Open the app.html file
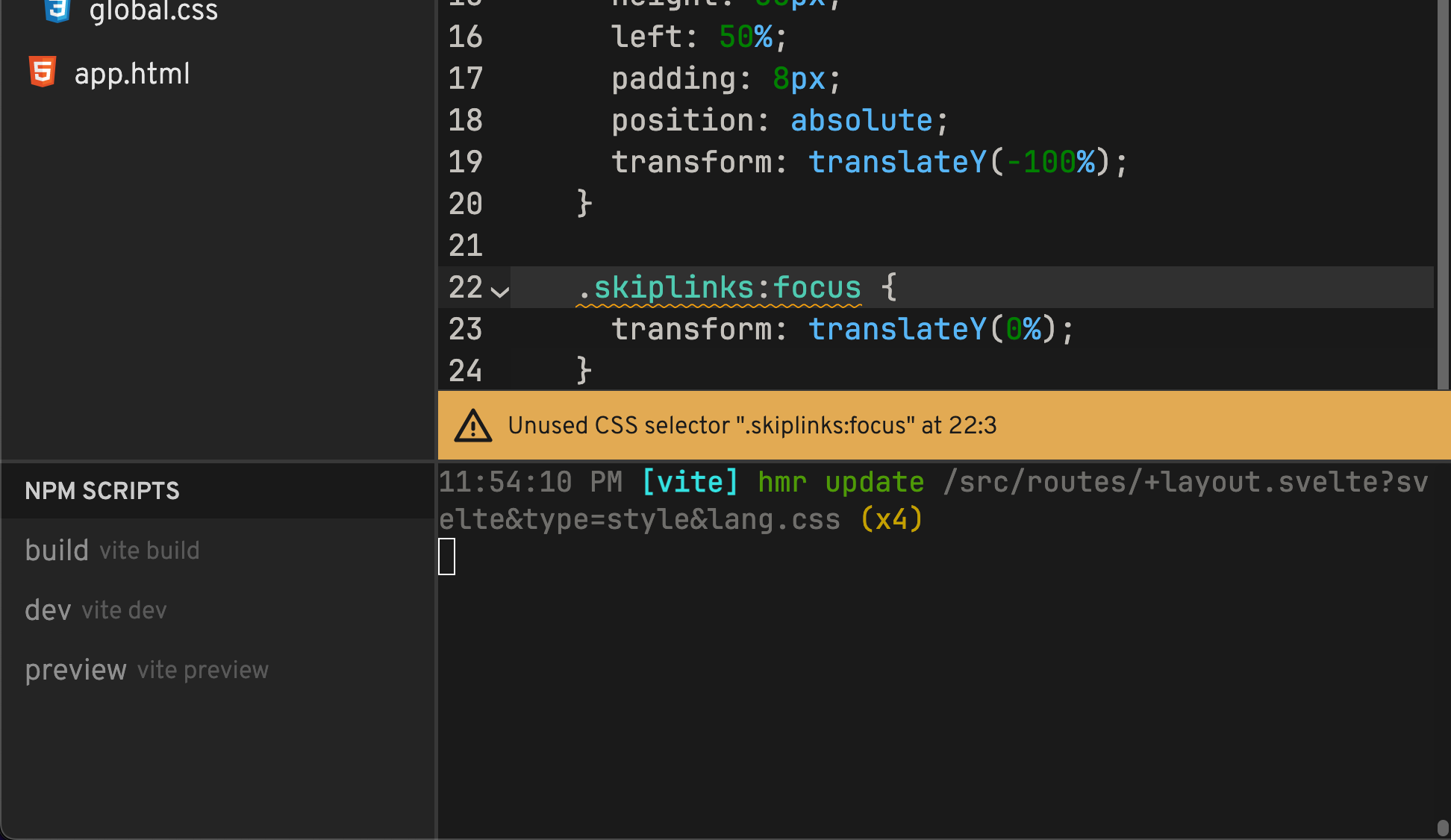This screenshot has height=840, width=1451. point(132,72)
